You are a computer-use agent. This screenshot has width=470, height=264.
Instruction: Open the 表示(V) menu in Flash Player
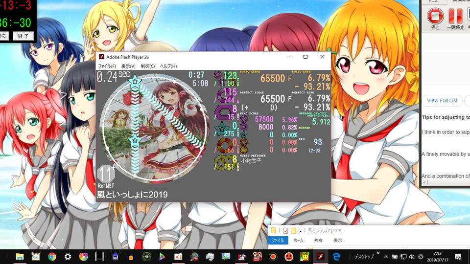click(x=128, y=66)
